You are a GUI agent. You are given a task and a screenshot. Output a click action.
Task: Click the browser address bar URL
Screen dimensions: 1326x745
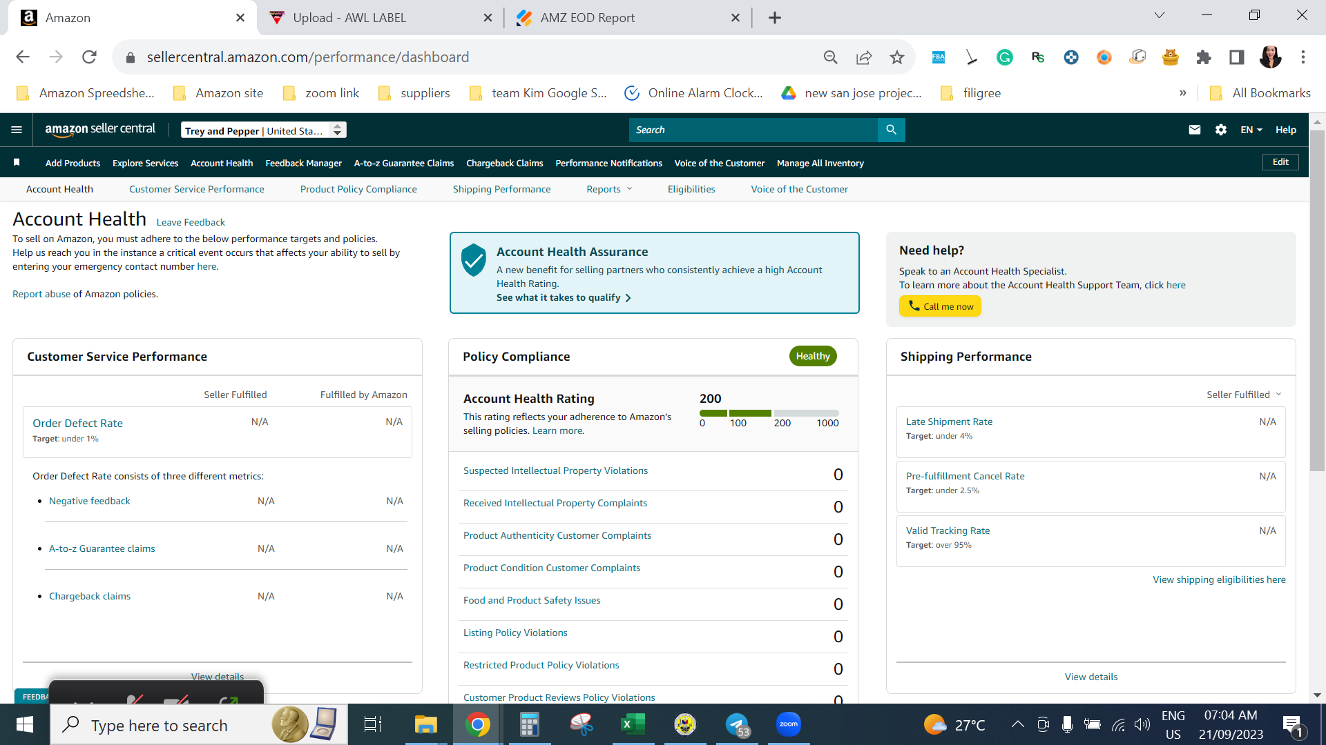pos(307,57)
